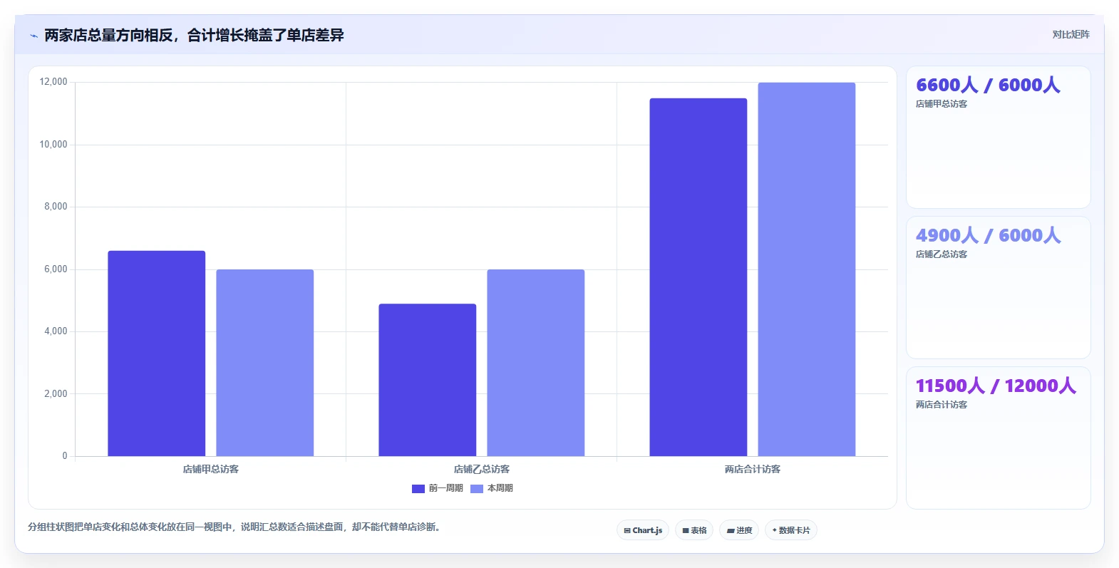Screen dimensions: 1119x568
Task: Select the Chart.js chip
Action: [x=643, y=530]
